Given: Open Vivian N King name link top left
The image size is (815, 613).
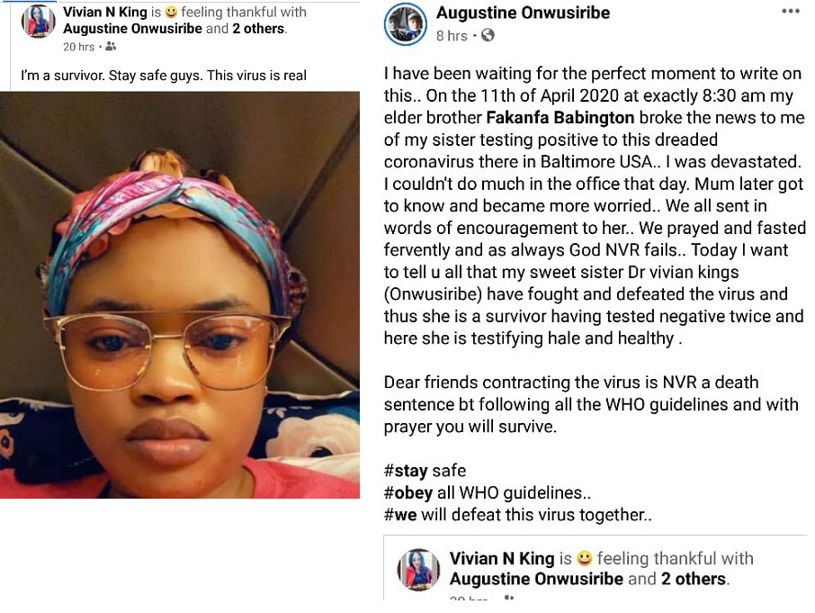Looking at the screenshot, I should 105,12.
